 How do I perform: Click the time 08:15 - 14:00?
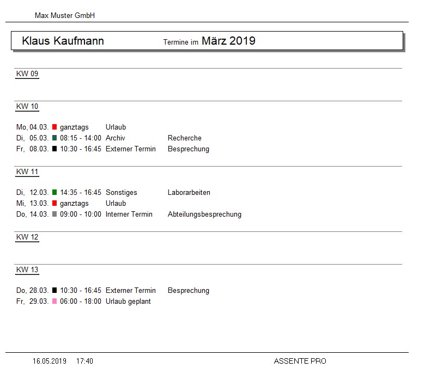pyautogui.click(x=81, y=138)
